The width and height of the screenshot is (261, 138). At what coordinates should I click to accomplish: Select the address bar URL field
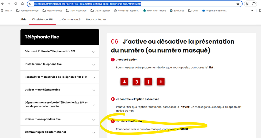click(135, 4)
